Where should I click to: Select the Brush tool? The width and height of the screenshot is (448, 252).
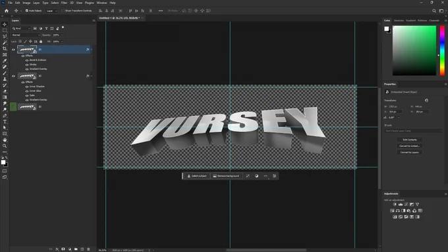click(x=5, y=73)
